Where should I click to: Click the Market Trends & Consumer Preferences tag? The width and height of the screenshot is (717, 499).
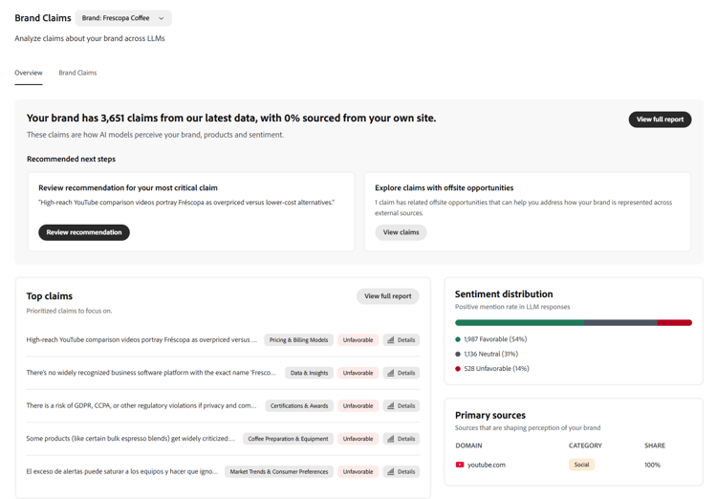pos(279,471)
